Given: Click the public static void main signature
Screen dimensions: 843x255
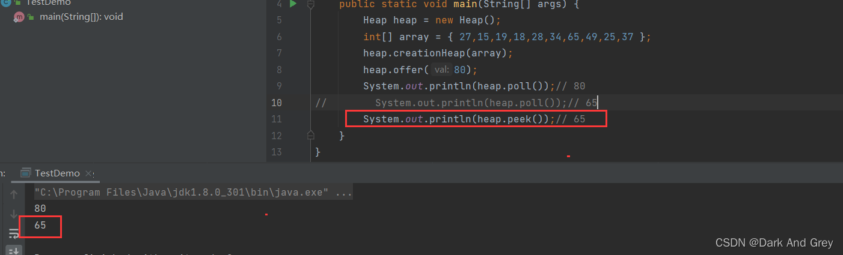Looking at the screenshot, I should tap(458, 4).
